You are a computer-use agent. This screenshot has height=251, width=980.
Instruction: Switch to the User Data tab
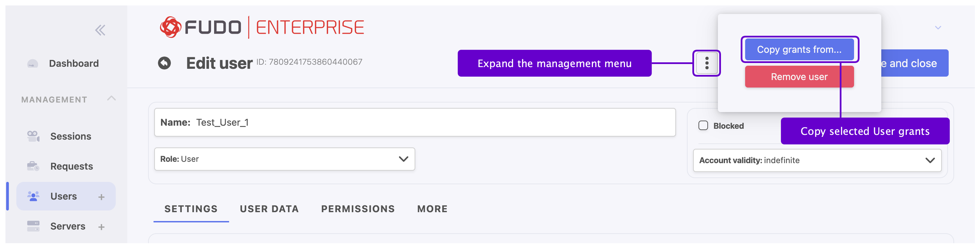[269, 209]
